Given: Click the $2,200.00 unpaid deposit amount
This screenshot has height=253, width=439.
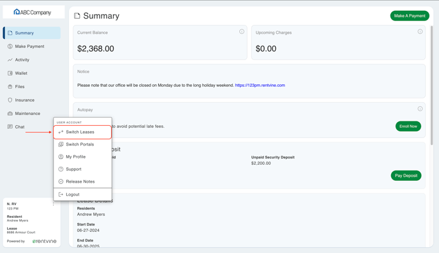Looking at the screenshot, I should 261,164.
